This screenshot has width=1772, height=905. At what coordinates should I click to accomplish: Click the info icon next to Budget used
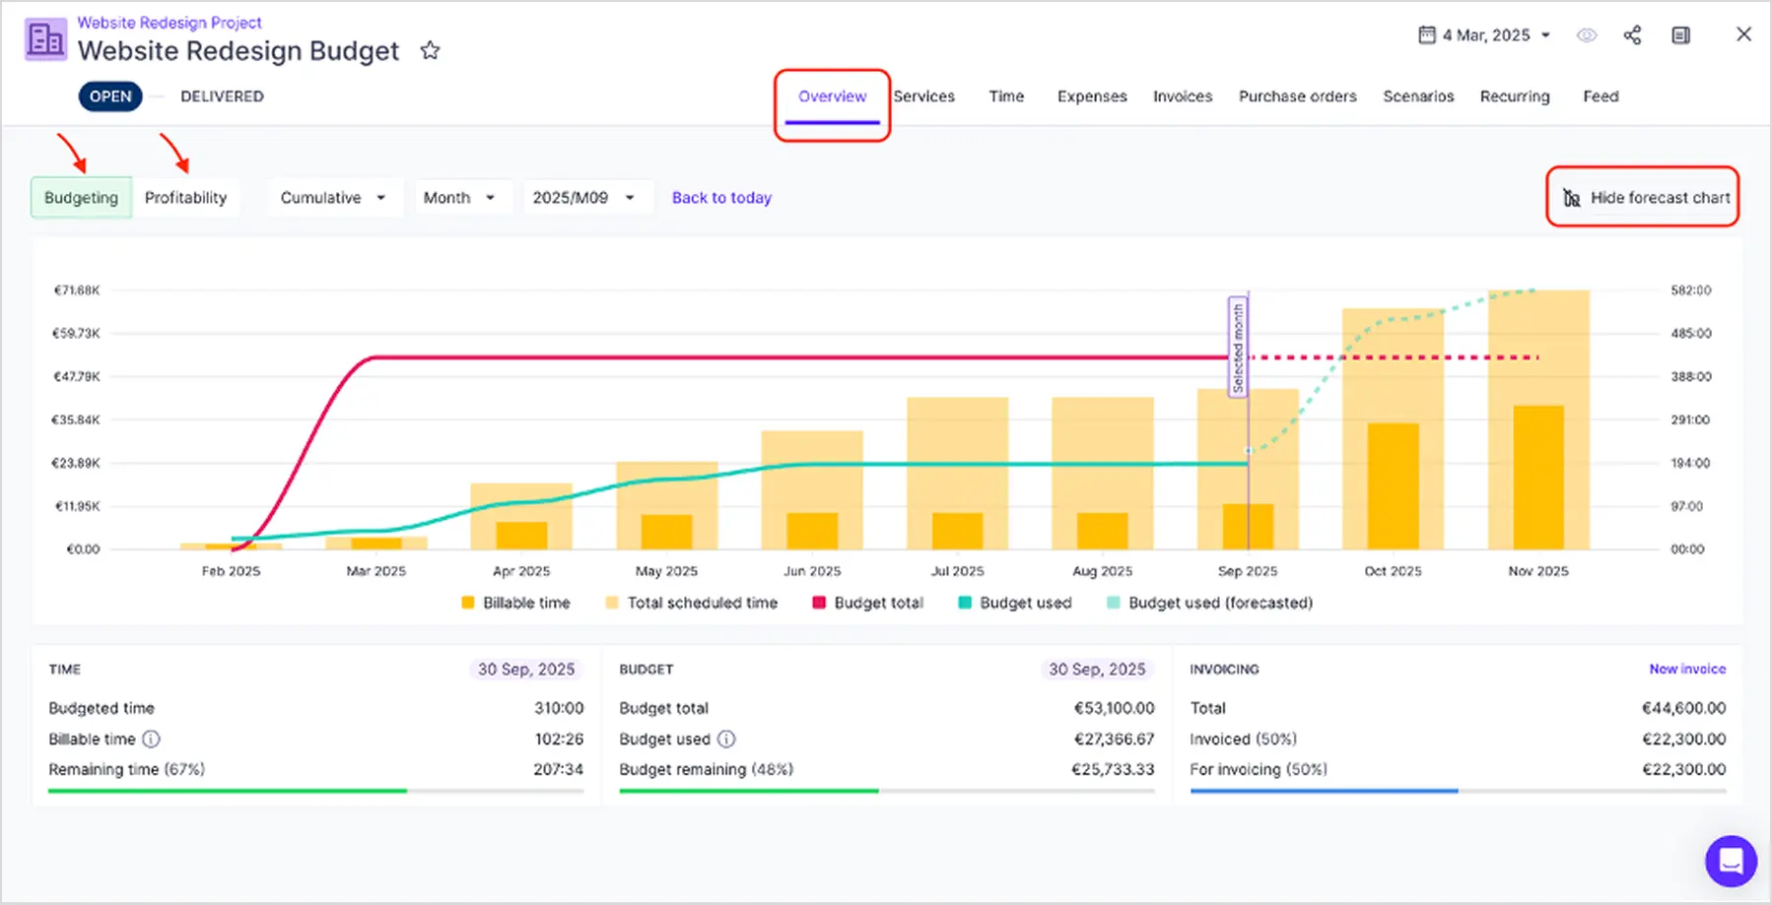725,739
